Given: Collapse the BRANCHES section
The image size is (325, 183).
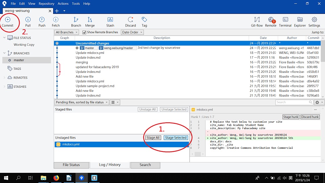Looking at the screenshot, I should coord(4,53).
